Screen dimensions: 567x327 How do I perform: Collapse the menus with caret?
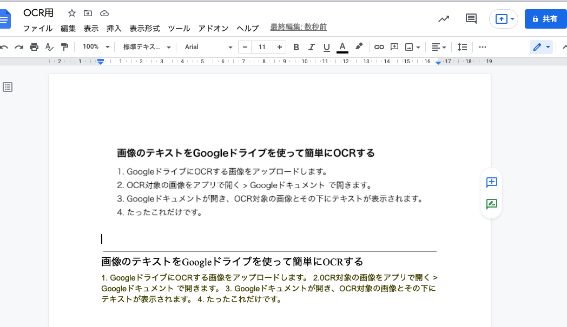point(564,47)
